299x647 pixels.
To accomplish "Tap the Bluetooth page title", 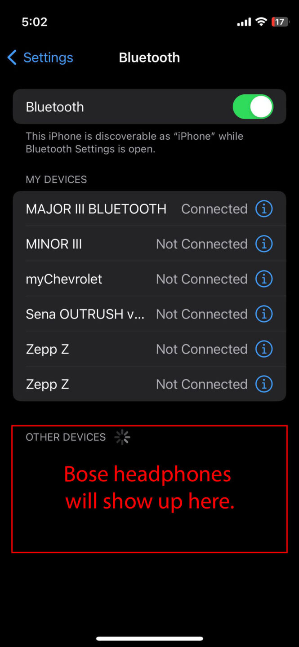I will 149,58.
